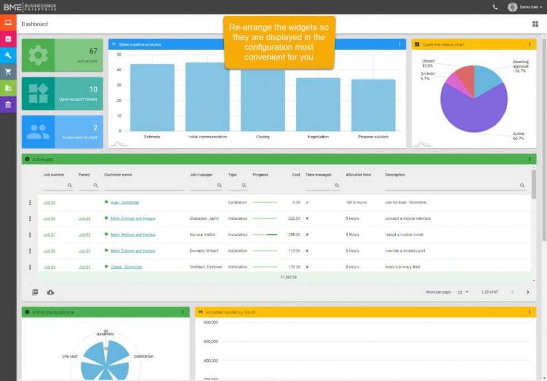Screen dimensions: 547x381
Task: Open row actions menu for Job 84
Action: pyautogui.click(x=30, y=267)
